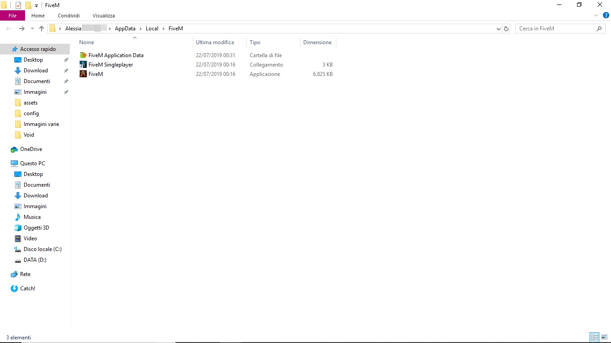Open the FiveM Application Data folder icon

(83, 55)
